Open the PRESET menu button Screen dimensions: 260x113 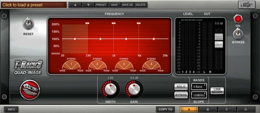tap(101, 5)
